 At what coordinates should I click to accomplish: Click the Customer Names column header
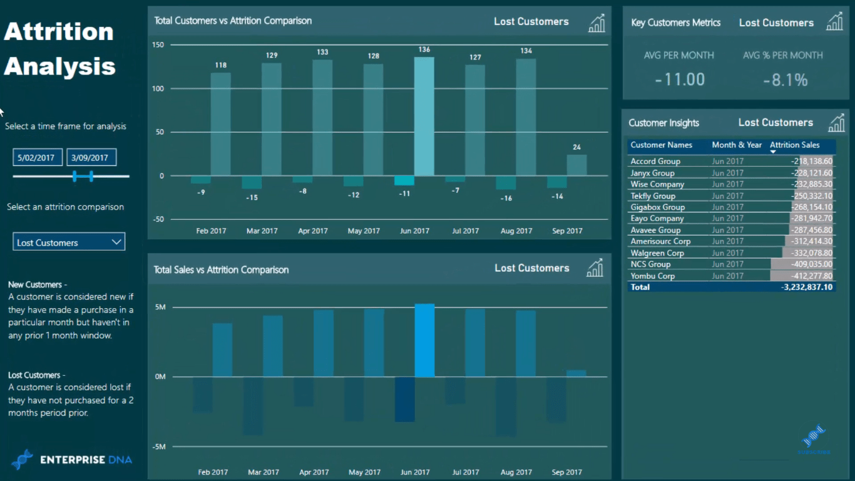click(x=661, y=145)
